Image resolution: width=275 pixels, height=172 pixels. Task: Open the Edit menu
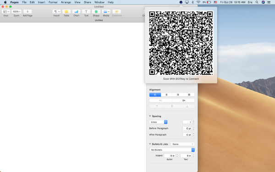pyautogui.click(x=32, y=2)
